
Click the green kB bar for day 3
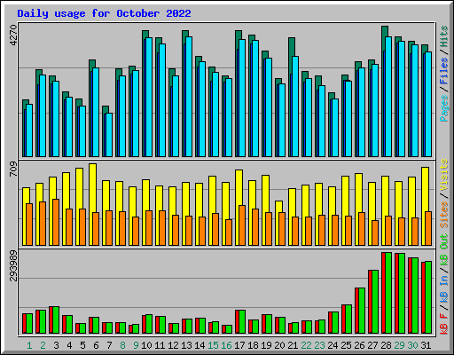click(x=56, y=320)
